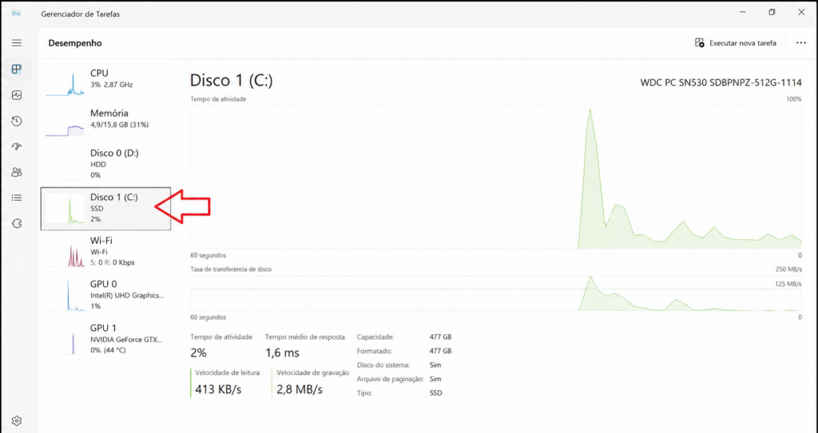Open the hamburger navigation menu

[17, 43]
